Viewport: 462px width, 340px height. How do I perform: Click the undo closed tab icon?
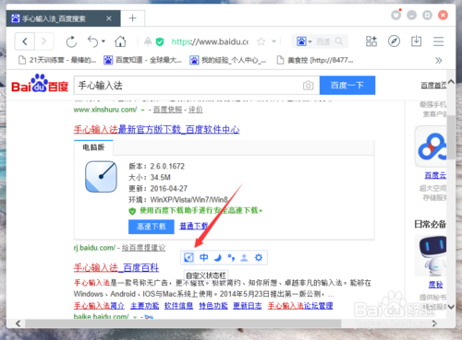[92, 41]
